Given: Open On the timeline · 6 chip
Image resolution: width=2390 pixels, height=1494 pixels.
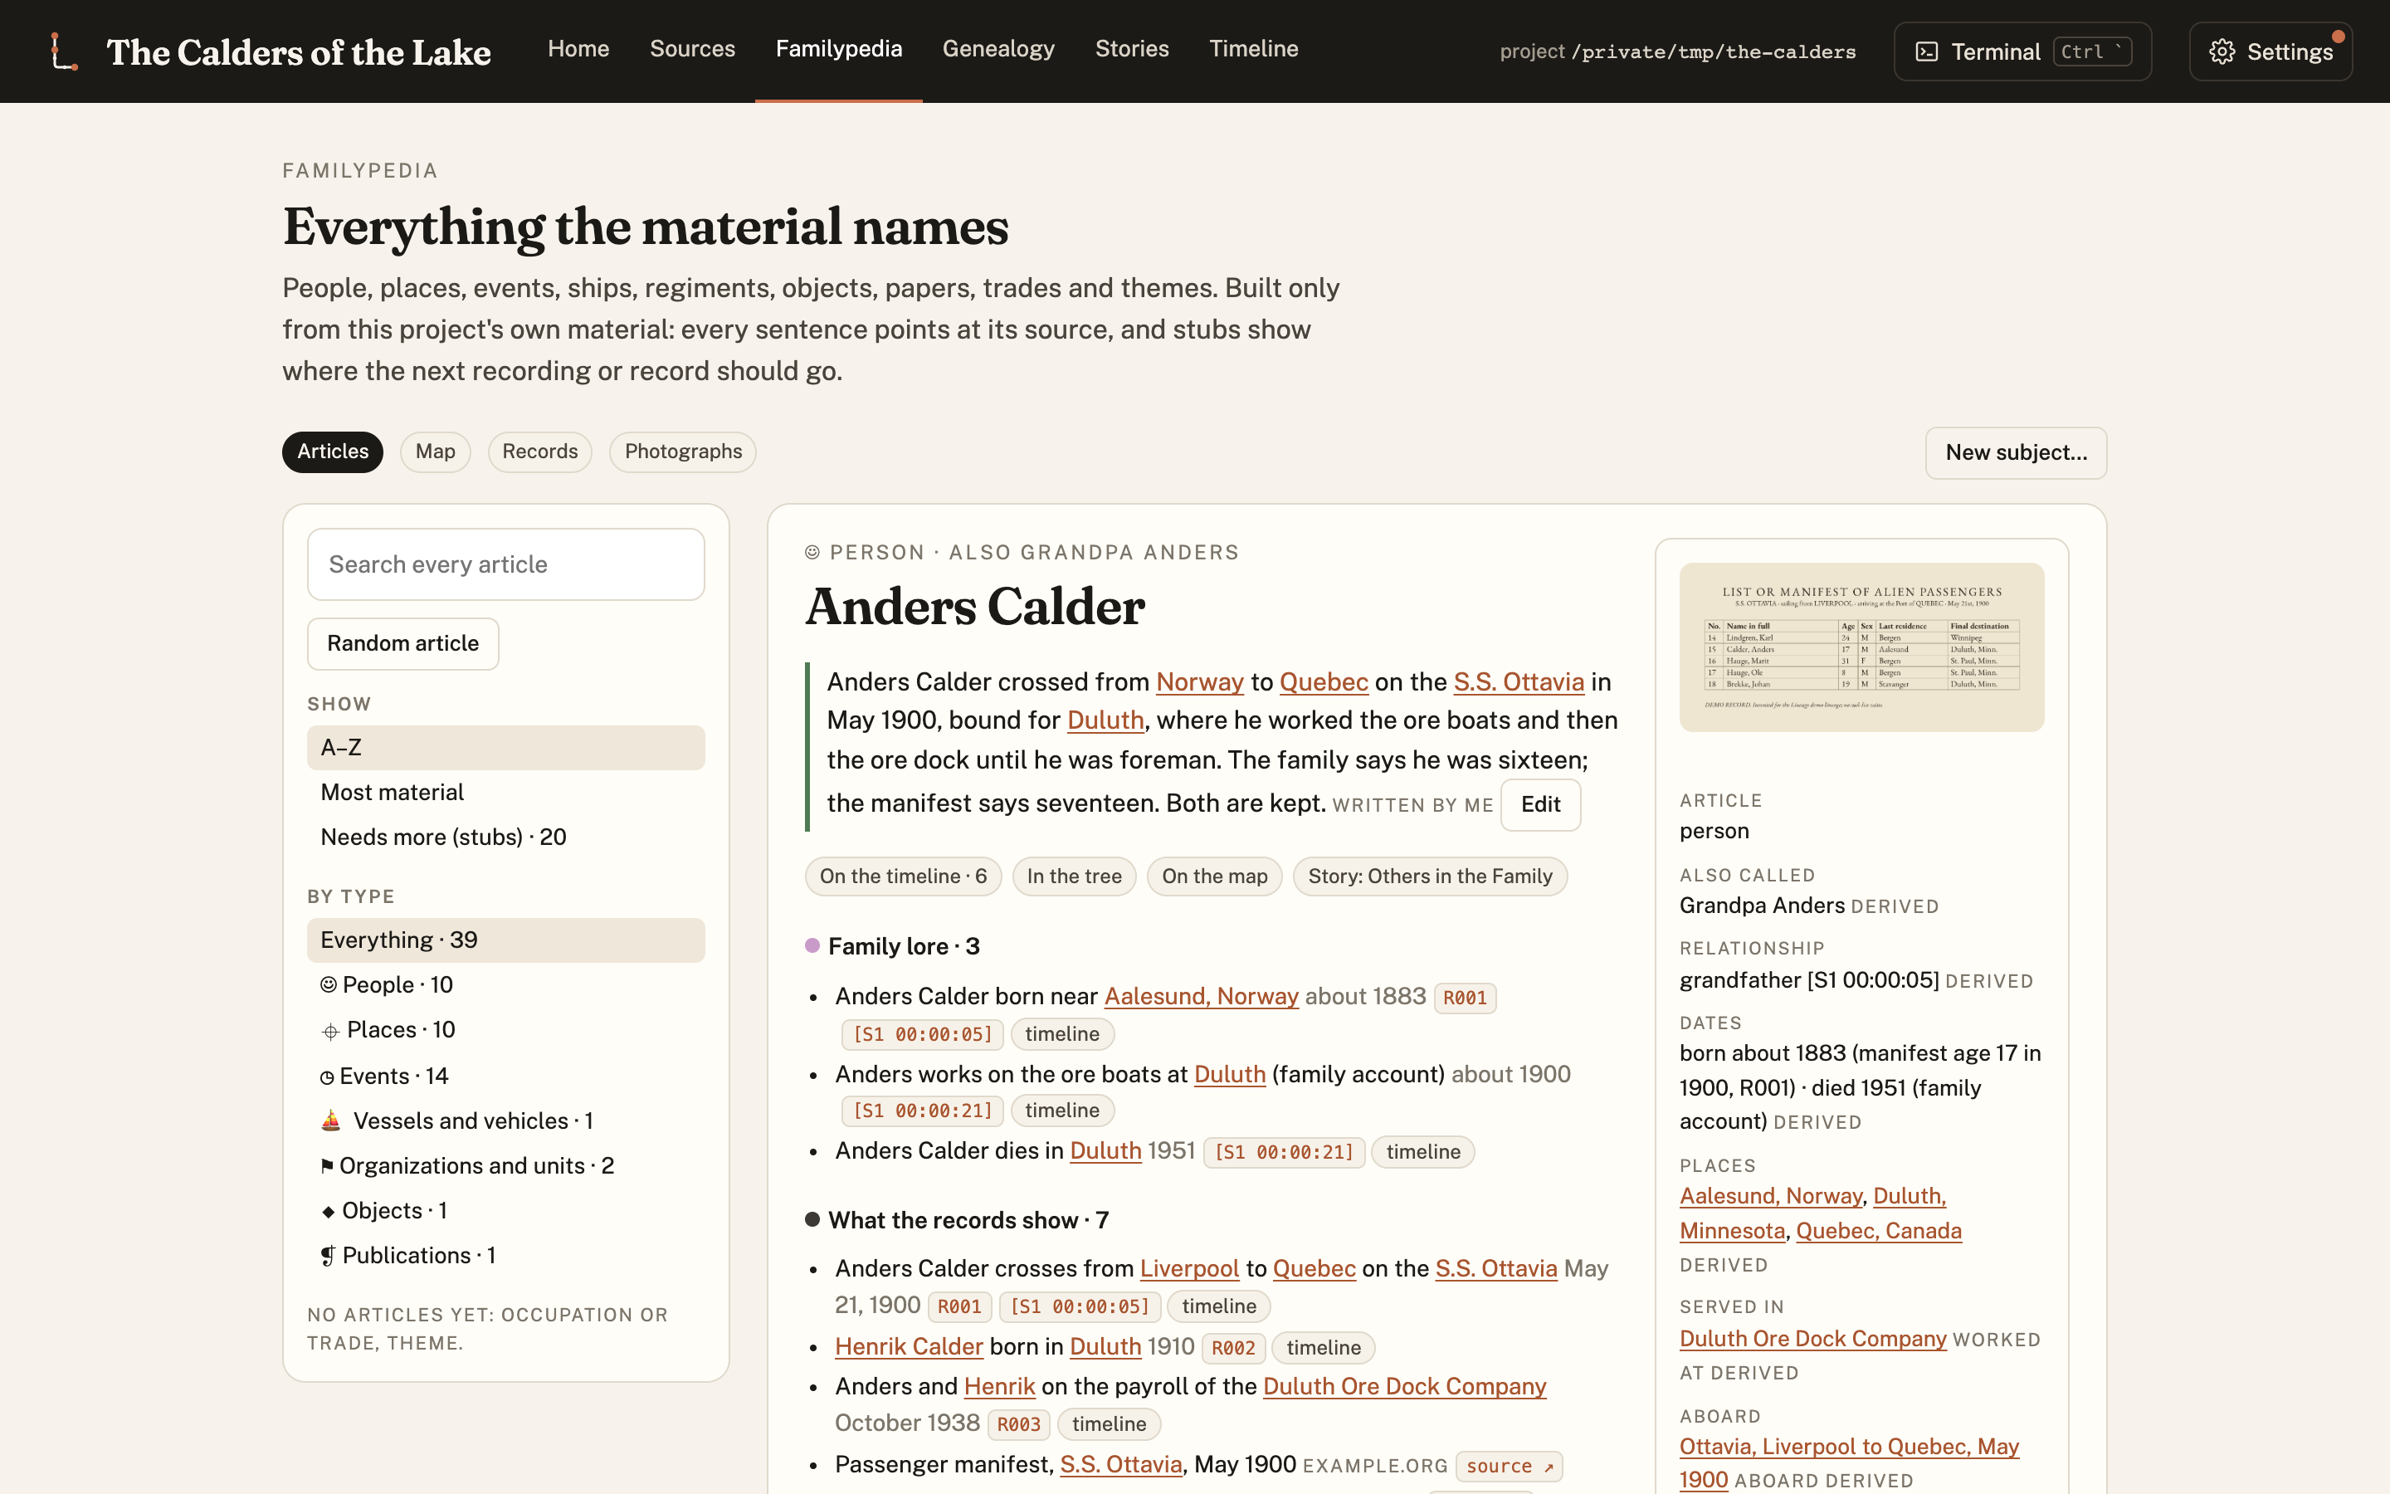Looking at the screenshot, I should click(903, 876).
